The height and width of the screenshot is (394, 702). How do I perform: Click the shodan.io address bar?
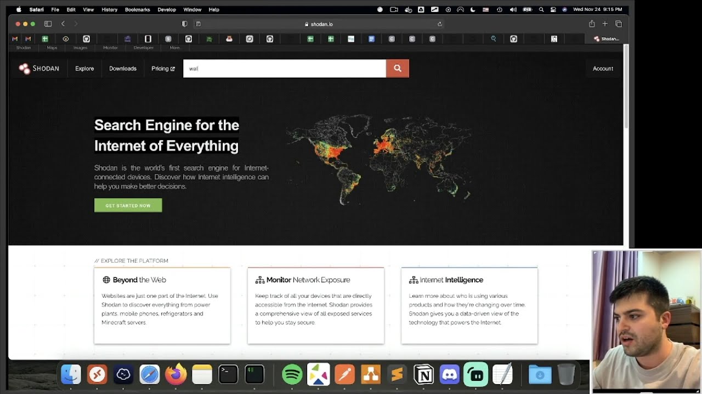[x=318, y=24]
